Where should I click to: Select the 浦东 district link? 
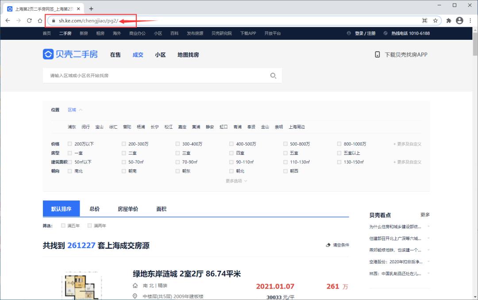tap(72, 127)
